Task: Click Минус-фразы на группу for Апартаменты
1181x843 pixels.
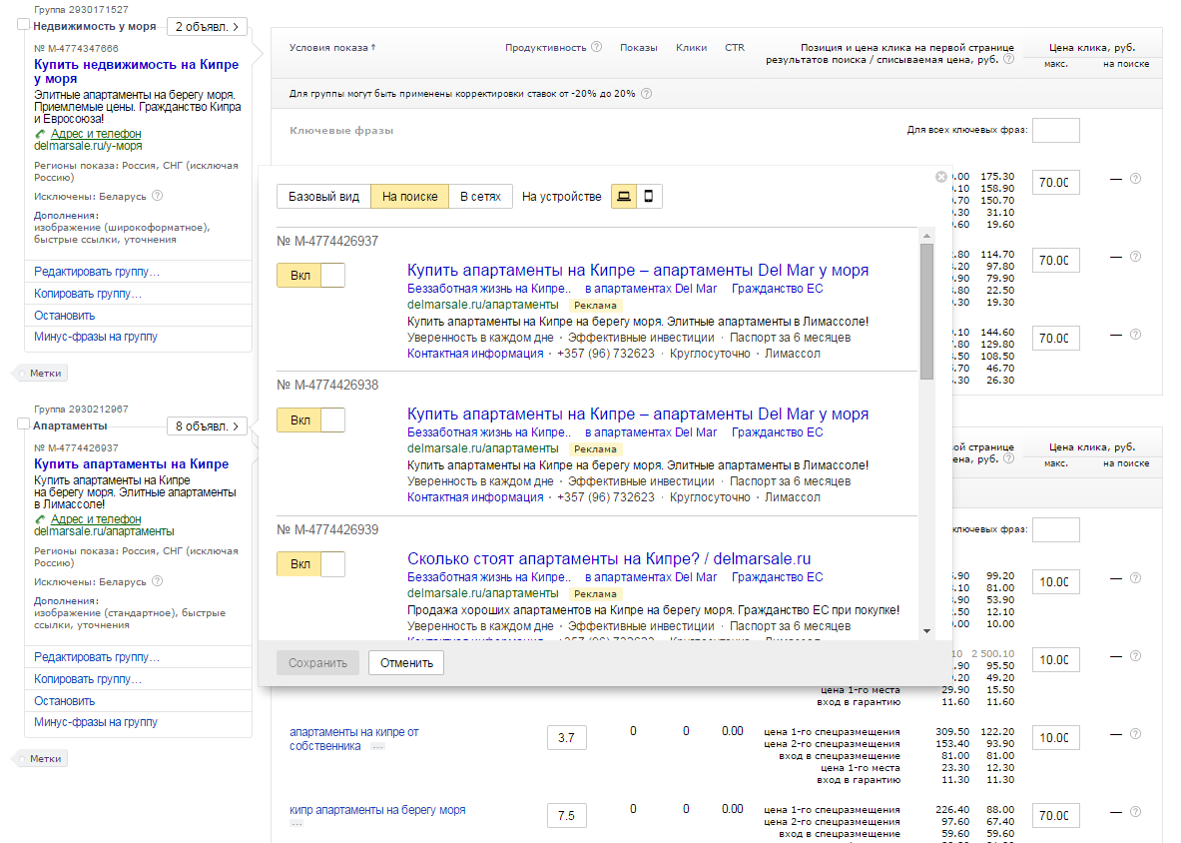Action: point(96,722)
